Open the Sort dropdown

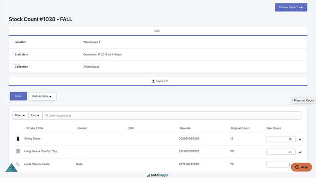pos(35,115)
